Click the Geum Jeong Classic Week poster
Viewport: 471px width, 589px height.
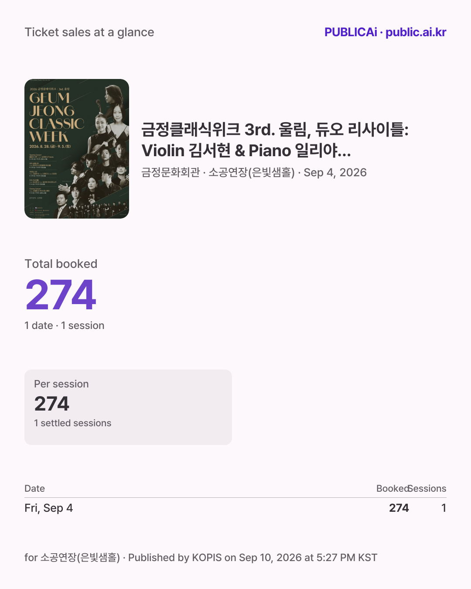pos(77,149)
